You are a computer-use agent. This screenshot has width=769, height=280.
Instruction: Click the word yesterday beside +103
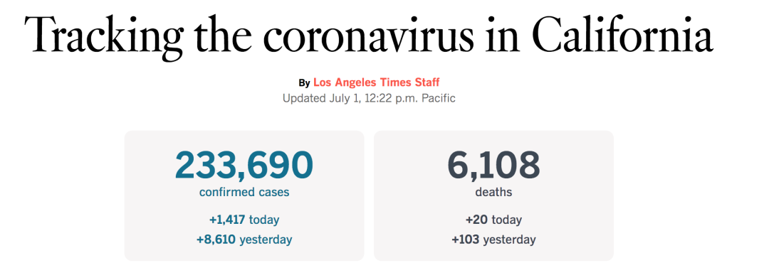510,240
